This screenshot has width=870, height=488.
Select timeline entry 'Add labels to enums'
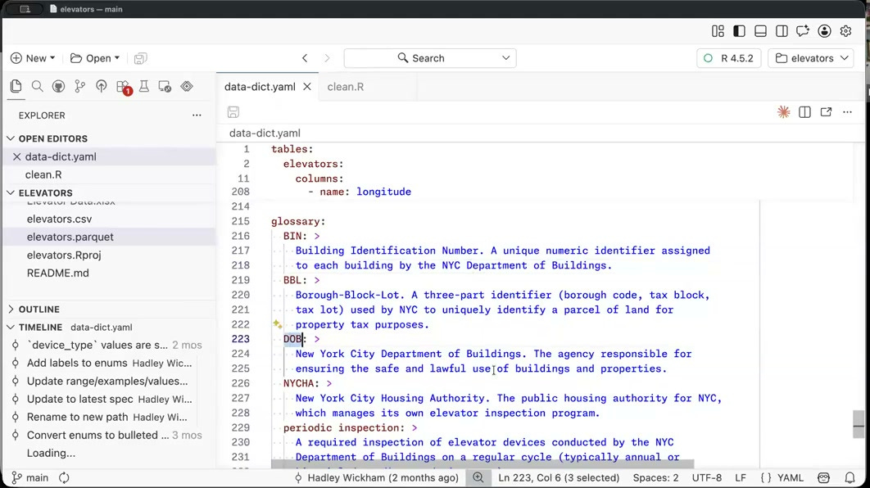[x=110, y=364]
